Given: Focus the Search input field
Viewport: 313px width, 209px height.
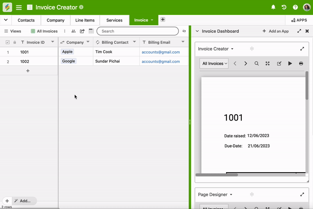Looking at the screenshot, I should pos(138,31).
